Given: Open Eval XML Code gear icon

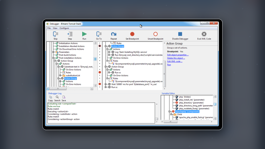Looking at the screenshot, I should coord(204,34).
